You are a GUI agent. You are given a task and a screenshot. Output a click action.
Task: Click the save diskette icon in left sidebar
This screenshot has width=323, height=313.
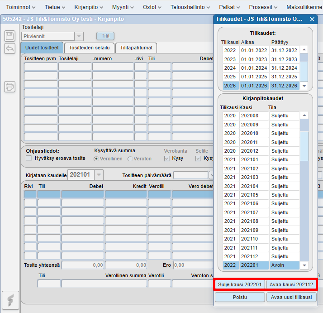[9, 36]
